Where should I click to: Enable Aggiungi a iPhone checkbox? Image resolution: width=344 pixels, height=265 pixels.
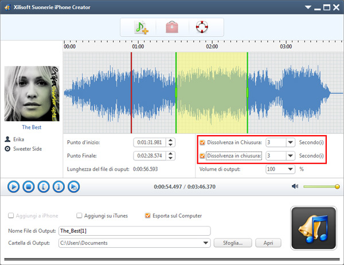11,216
